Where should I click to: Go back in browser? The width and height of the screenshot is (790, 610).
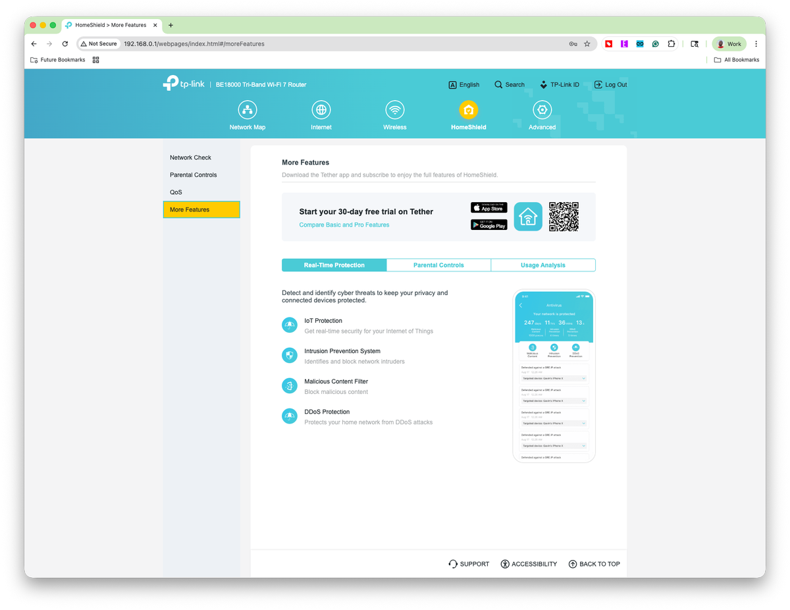click(x=34, y=44)
